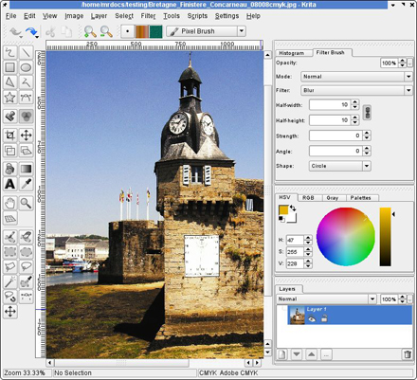Image resolution: width=417 pixels, height=380 pixels.
Task: Open the Layer menu
Action: [x=99, y=16]
